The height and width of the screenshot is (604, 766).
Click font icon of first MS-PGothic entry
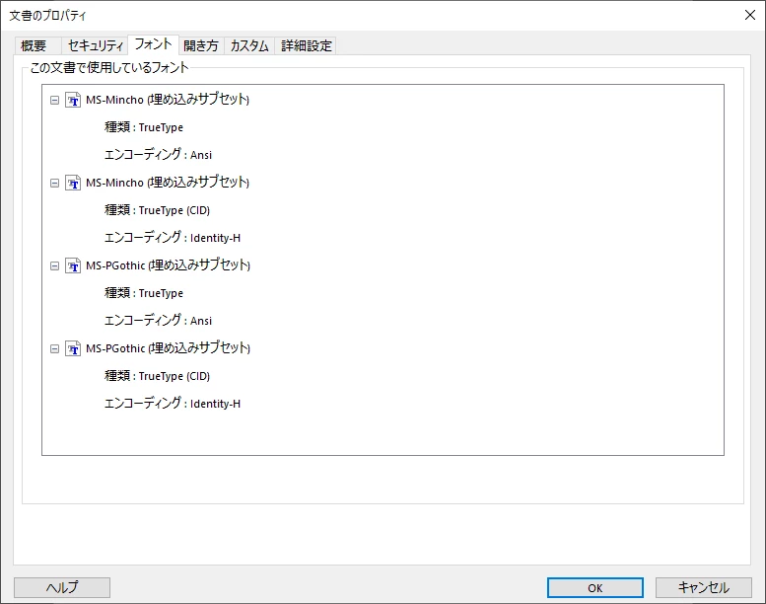(x=73, y=265)
